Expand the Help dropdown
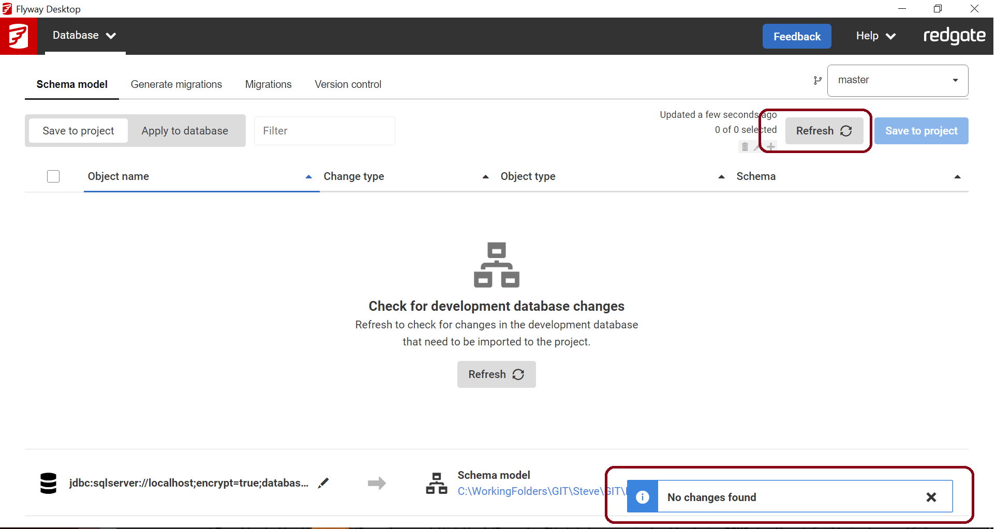The height and width of the screenshot is (529, 996). [874, 36]
